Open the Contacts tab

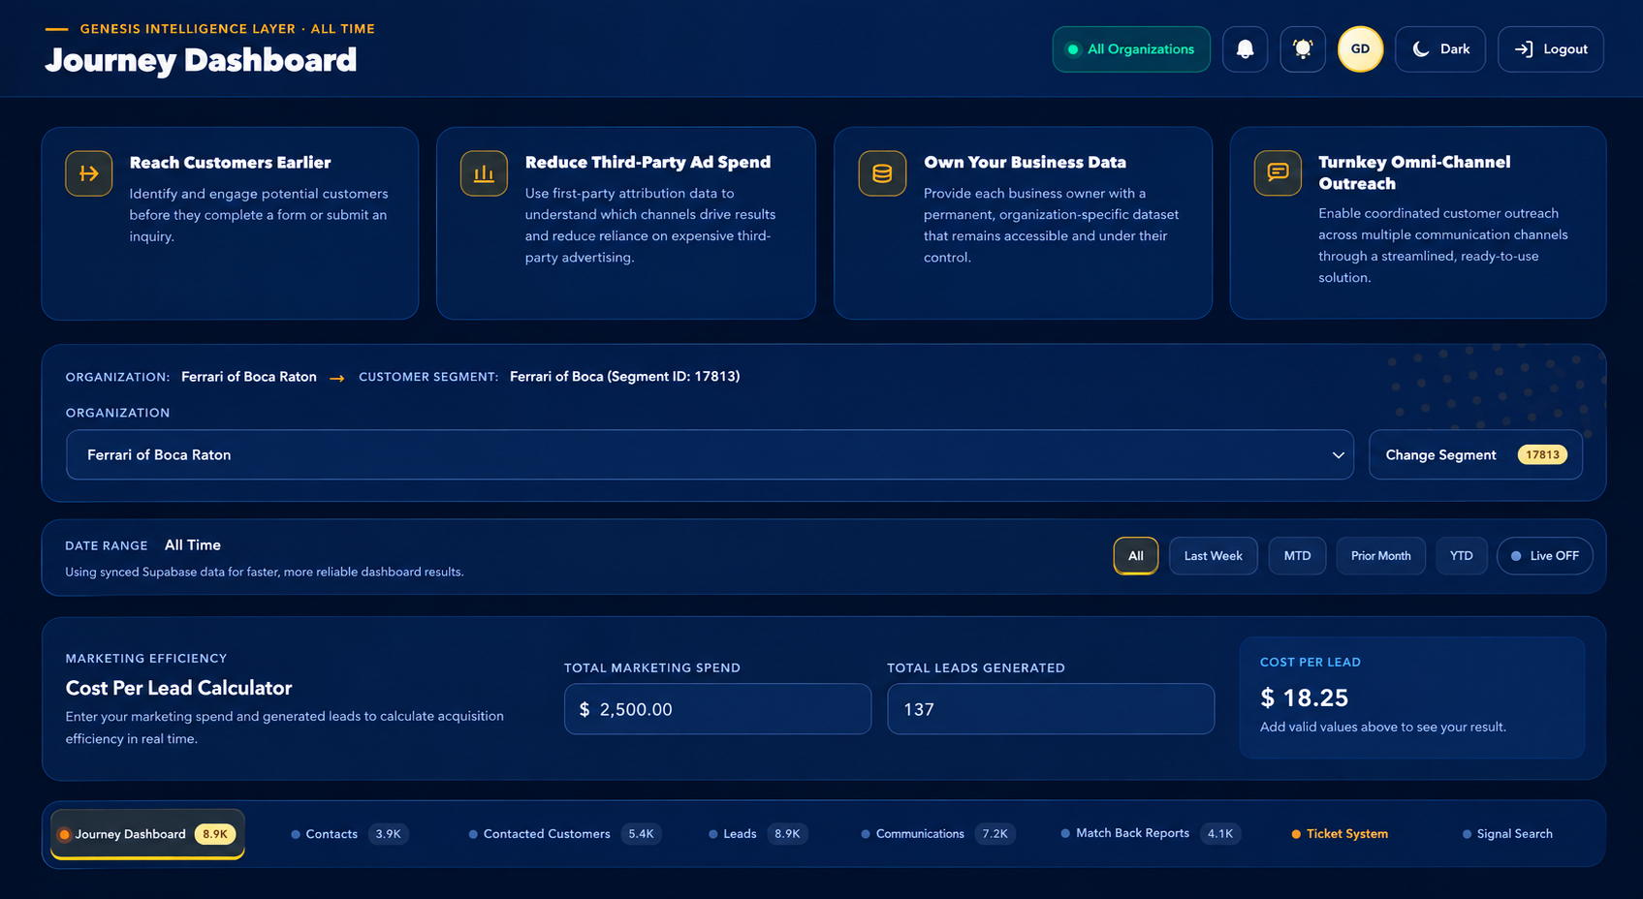coord(350,834)
